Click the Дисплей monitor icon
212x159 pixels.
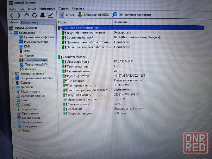[18, 87]
